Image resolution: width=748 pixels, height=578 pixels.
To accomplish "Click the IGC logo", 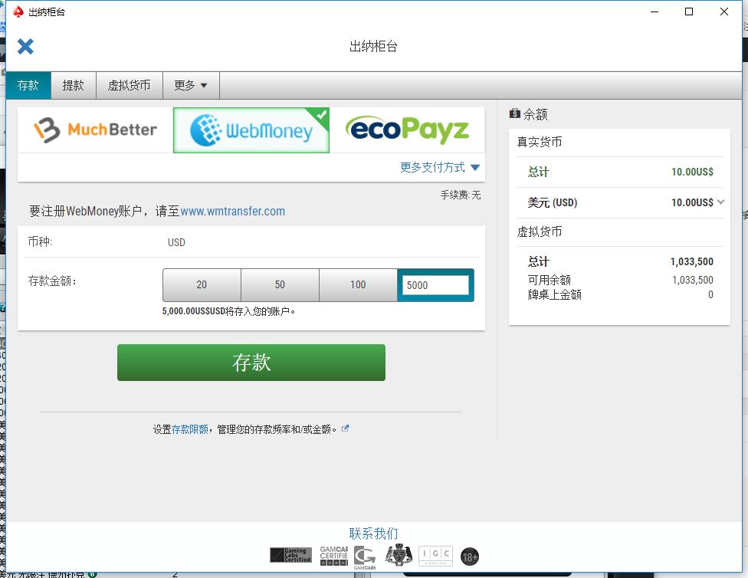I will 435,556.
